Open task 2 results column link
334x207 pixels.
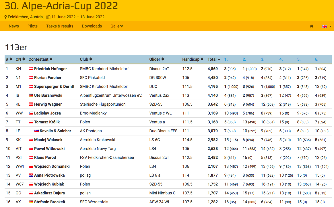click(x=244, y=59)
